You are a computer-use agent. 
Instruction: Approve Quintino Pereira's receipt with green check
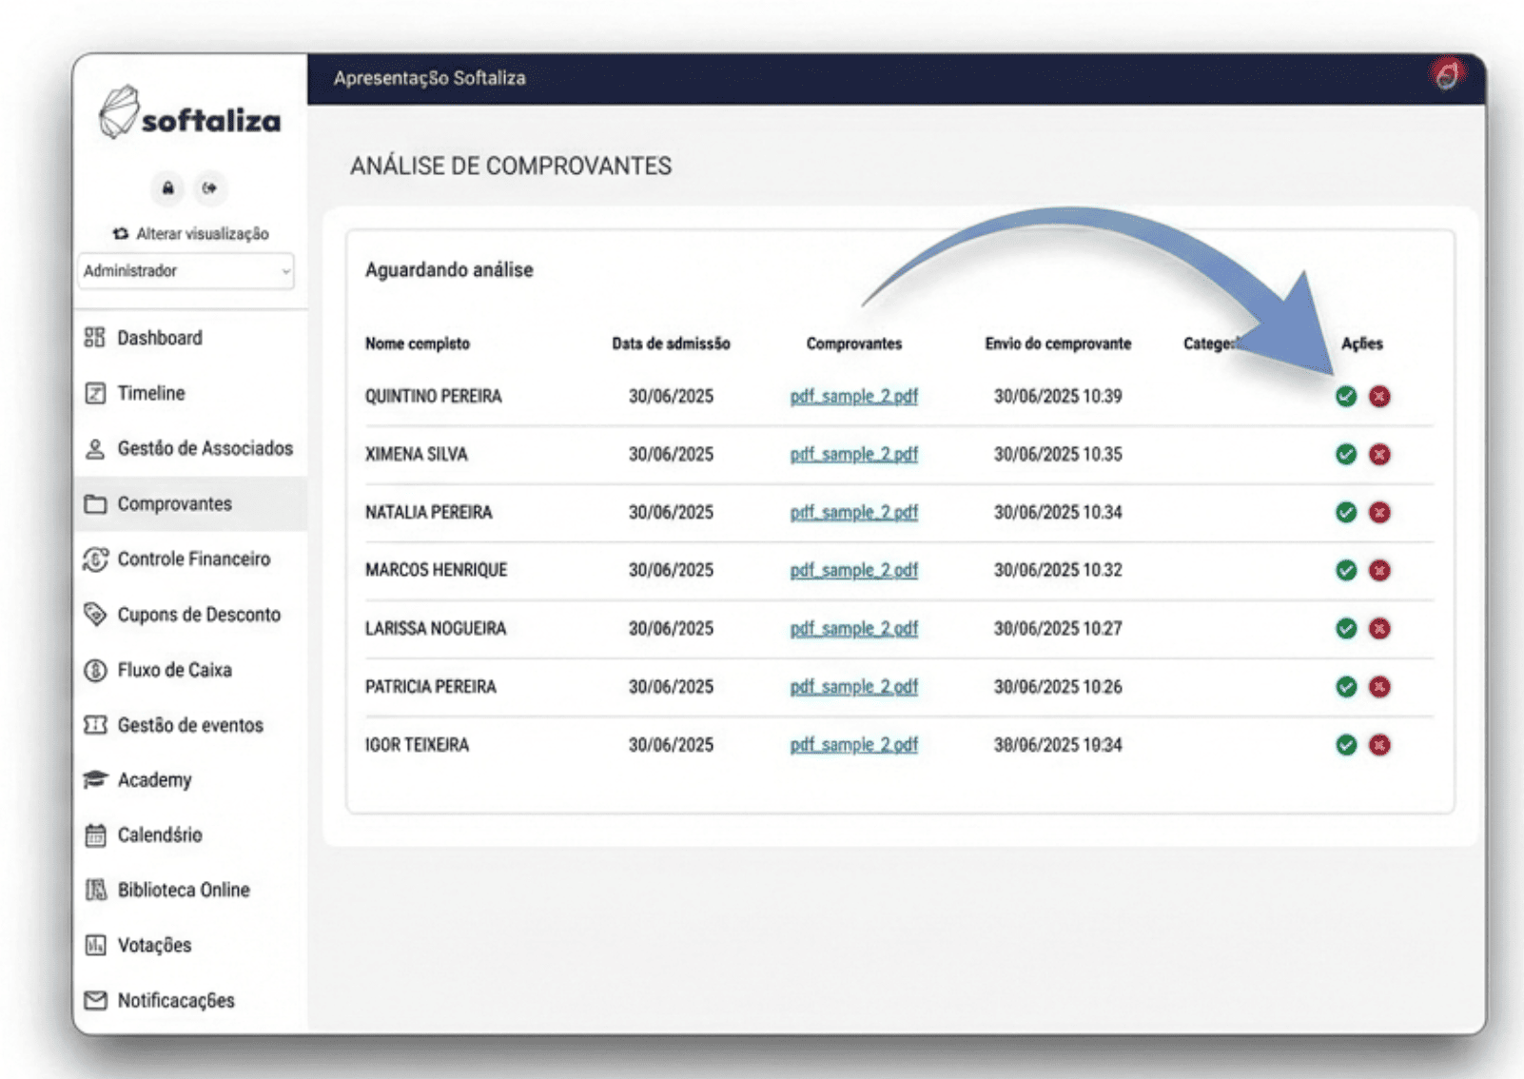[1345, 397]
